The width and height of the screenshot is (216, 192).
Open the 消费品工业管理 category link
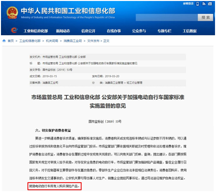click(x=114, y=83)
